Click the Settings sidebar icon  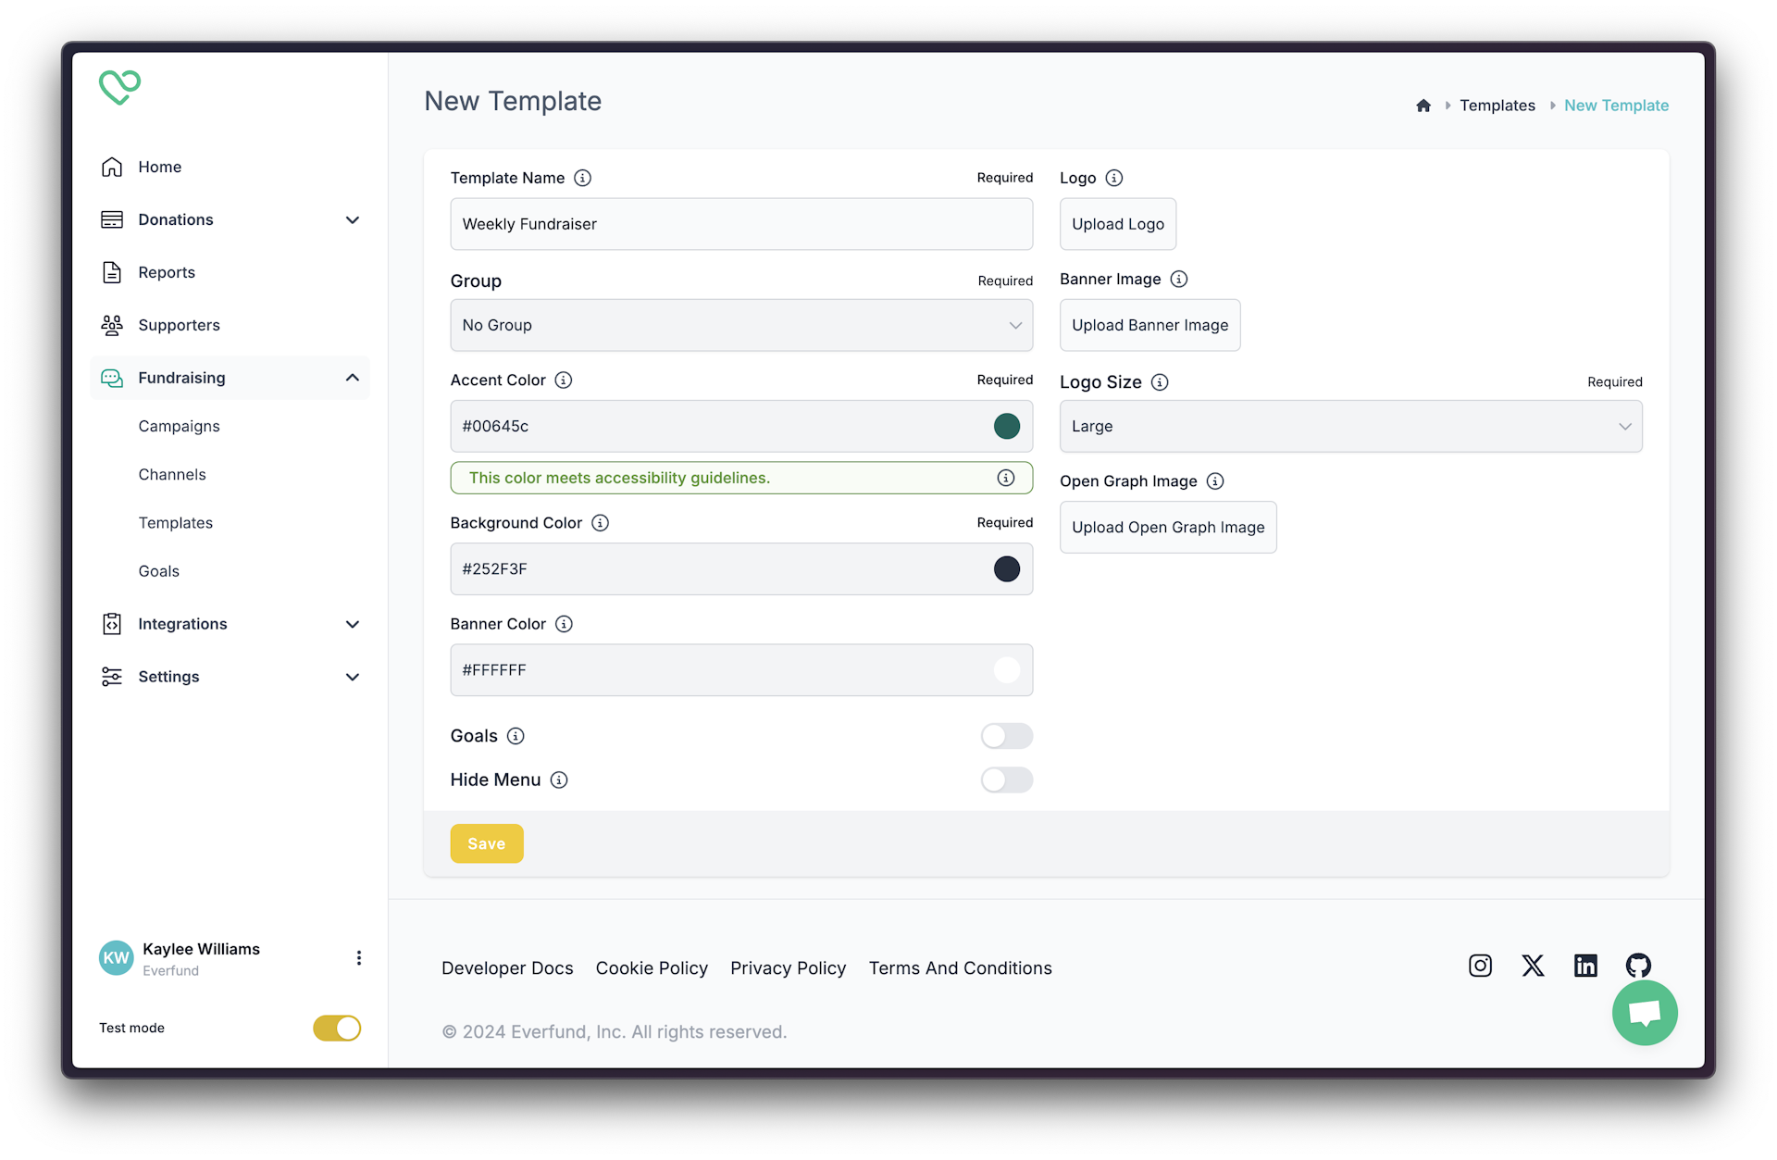pyautogui.click(x=113, y=677)
